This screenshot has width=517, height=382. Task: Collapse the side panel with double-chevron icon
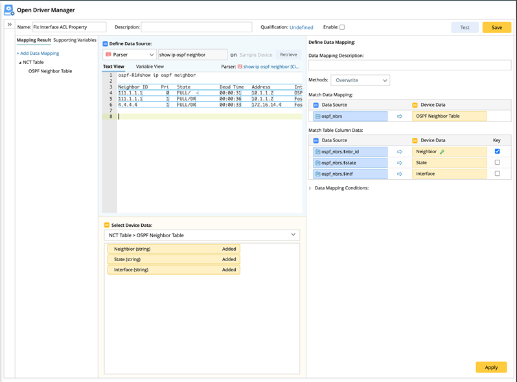tap(10, 25)
